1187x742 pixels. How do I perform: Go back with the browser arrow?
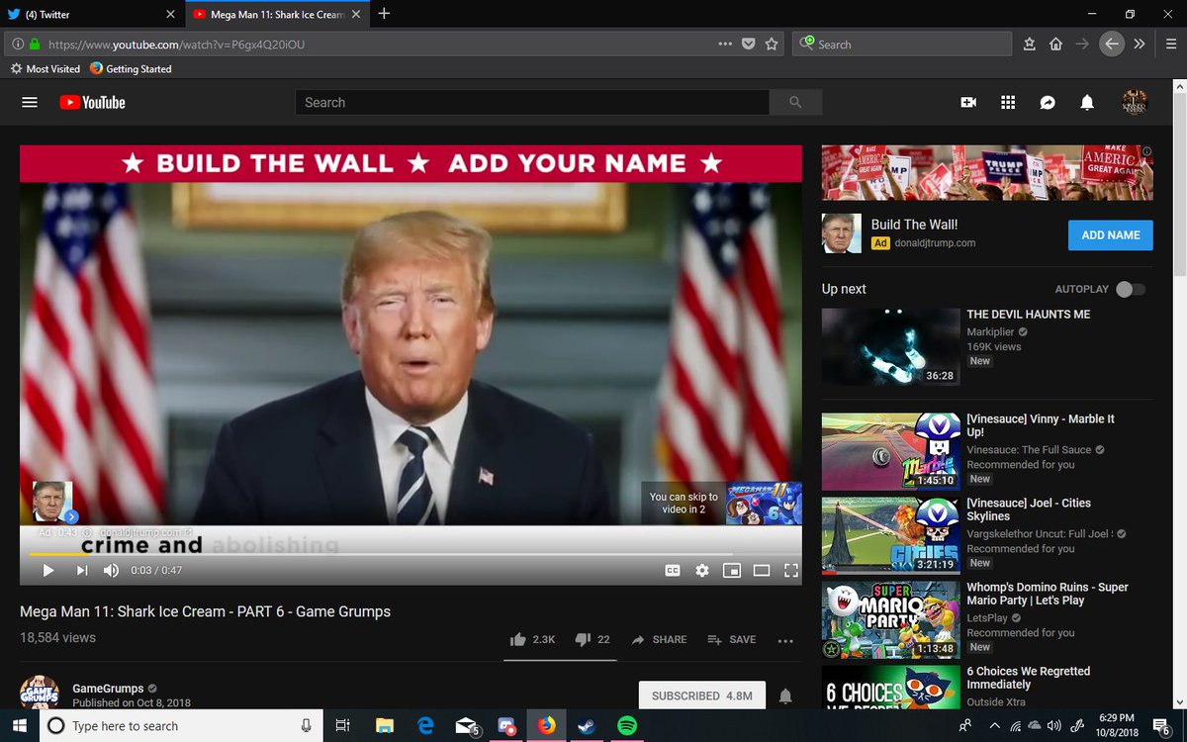1112,44
